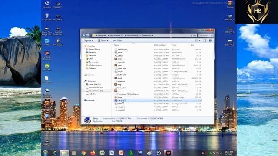Viewport: 278px width, 156px height.
Task: Select Favorites star heading in navigation pane
Action: click(90, 46)
